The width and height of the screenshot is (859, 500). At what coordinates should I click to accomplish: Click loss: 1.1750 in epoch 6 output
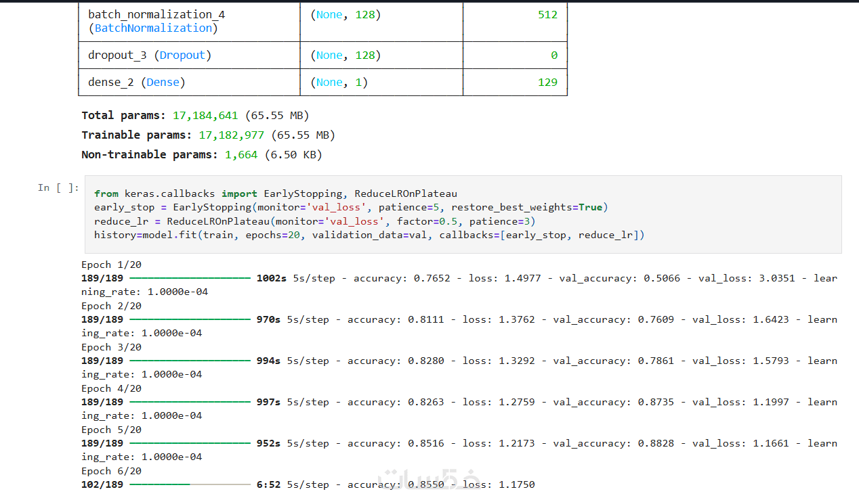(x=499, y=484)
